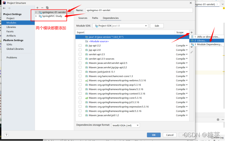This screenshot has height=141, width=225.
Task: Expand the SpringMVC-Study module tree node
Action: click(x=36, y=16)
